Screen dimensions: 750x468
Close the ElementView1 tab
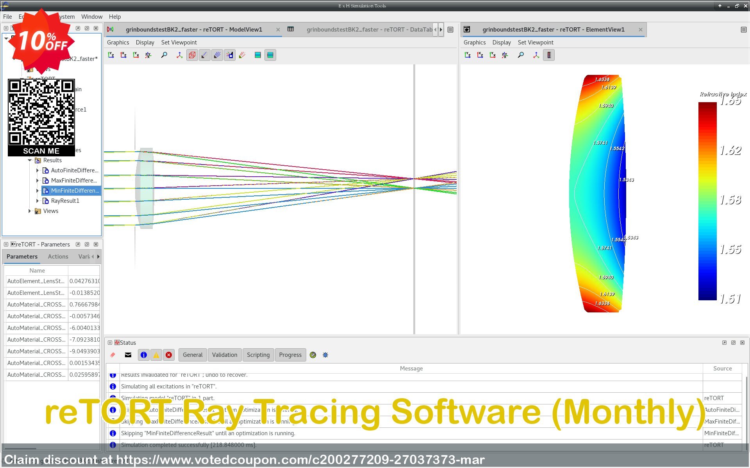[641, 30]
